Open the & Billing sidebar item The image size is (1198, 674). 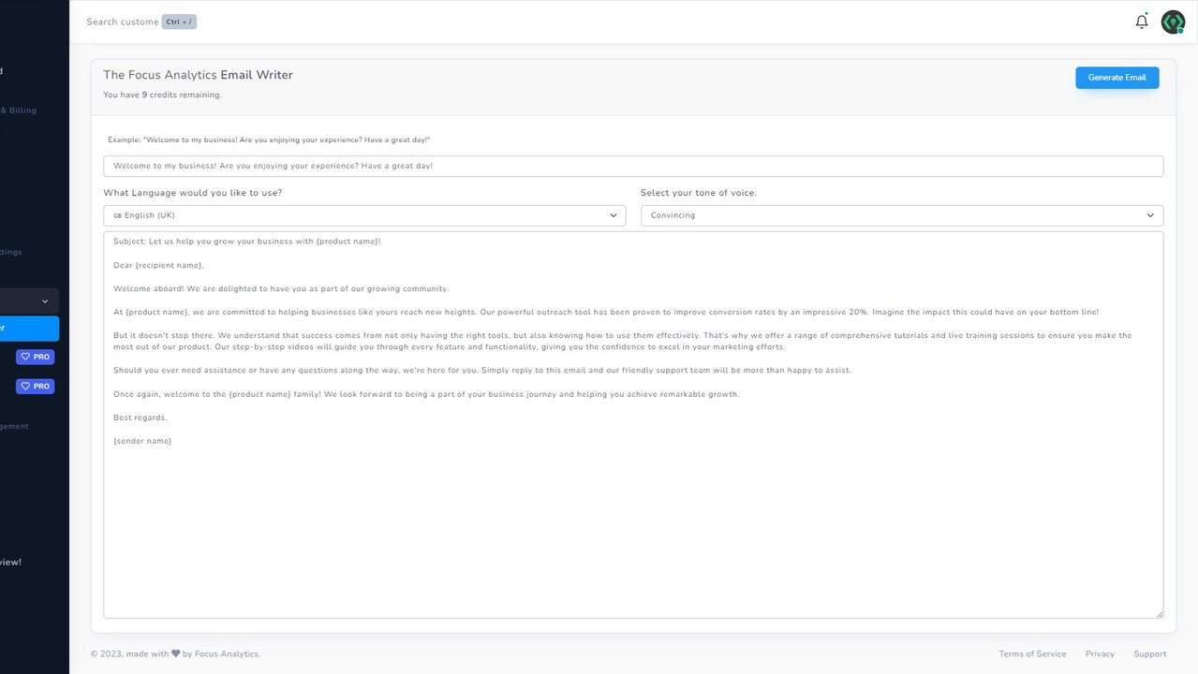[18, 110]
